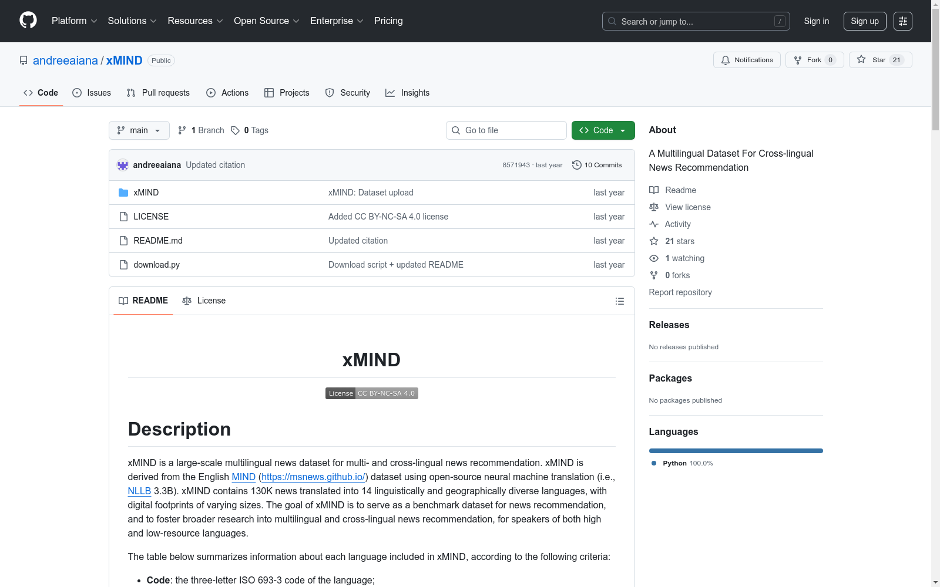The height and width of the screenshot is (587, 940).
Task: Open the 'xMIND: Dataset upload' commit message
Action: (371, 193)
